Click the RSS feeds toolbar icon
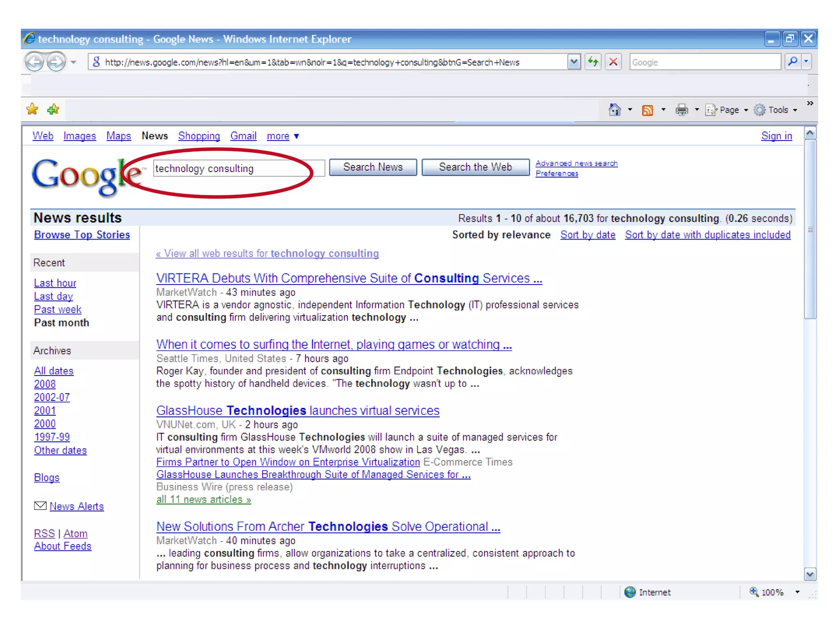 pos(647,110)
